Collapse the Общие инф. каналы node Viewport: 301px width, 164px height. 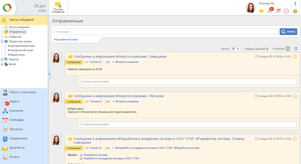coord(2,41)
